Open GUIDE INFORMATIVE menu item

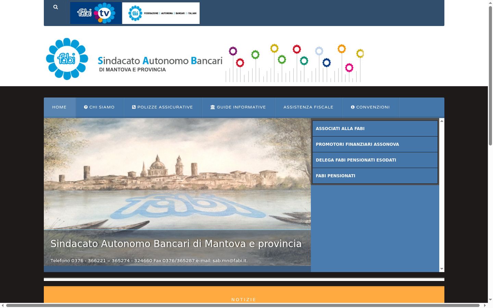238,107
